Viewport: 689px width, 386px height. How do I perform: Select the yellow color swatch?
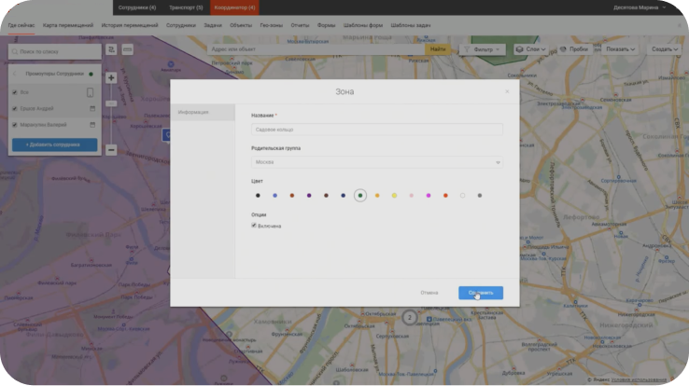[394, 196]
